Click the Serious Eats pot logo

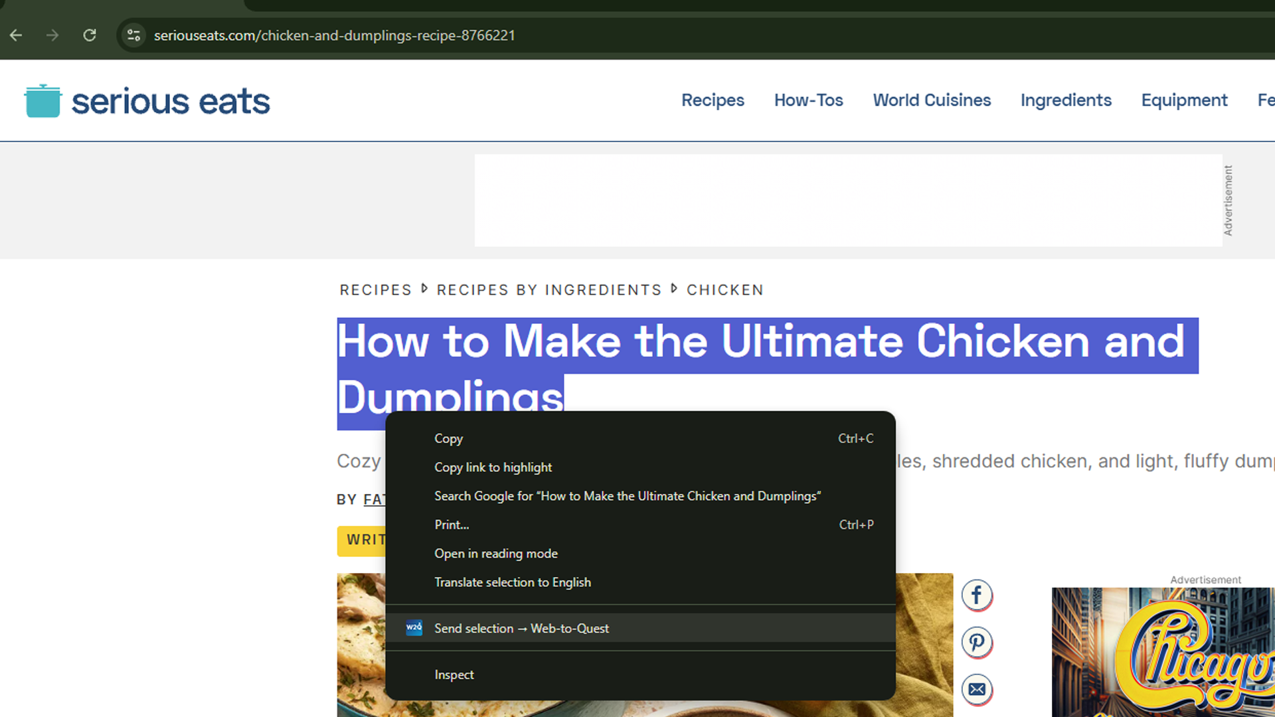coord(42,101)
